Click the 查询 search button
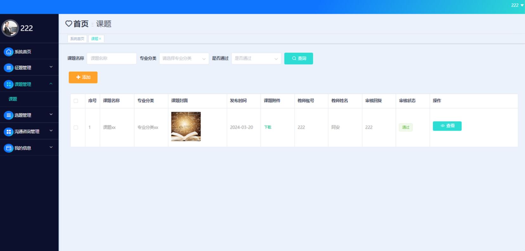The image size is (525, 251). coord(299,58)
